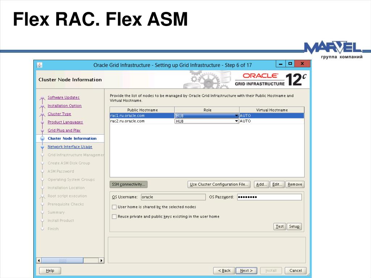Screen dimensions: 371x278
Task: Click the message area below the SSH panel
Action: [207, 250]
